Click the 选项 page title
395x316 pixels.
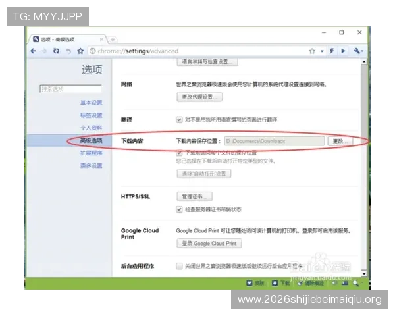pyautogui.click(x=92, y=70)
